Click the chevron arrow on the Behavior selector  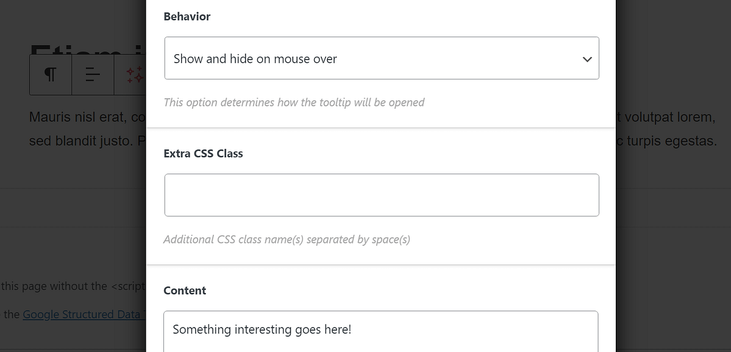pos(587,58)
